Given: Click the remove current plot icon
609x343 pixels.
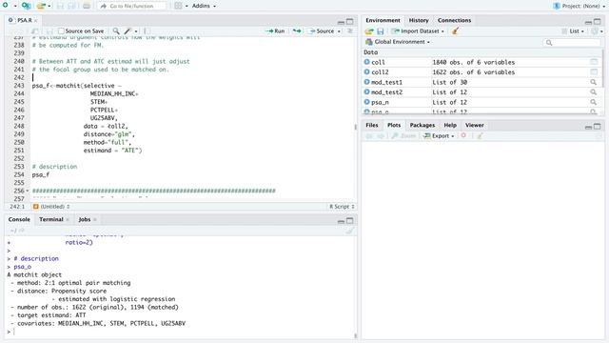Looking at the screenshot, I should coord(463,135).
